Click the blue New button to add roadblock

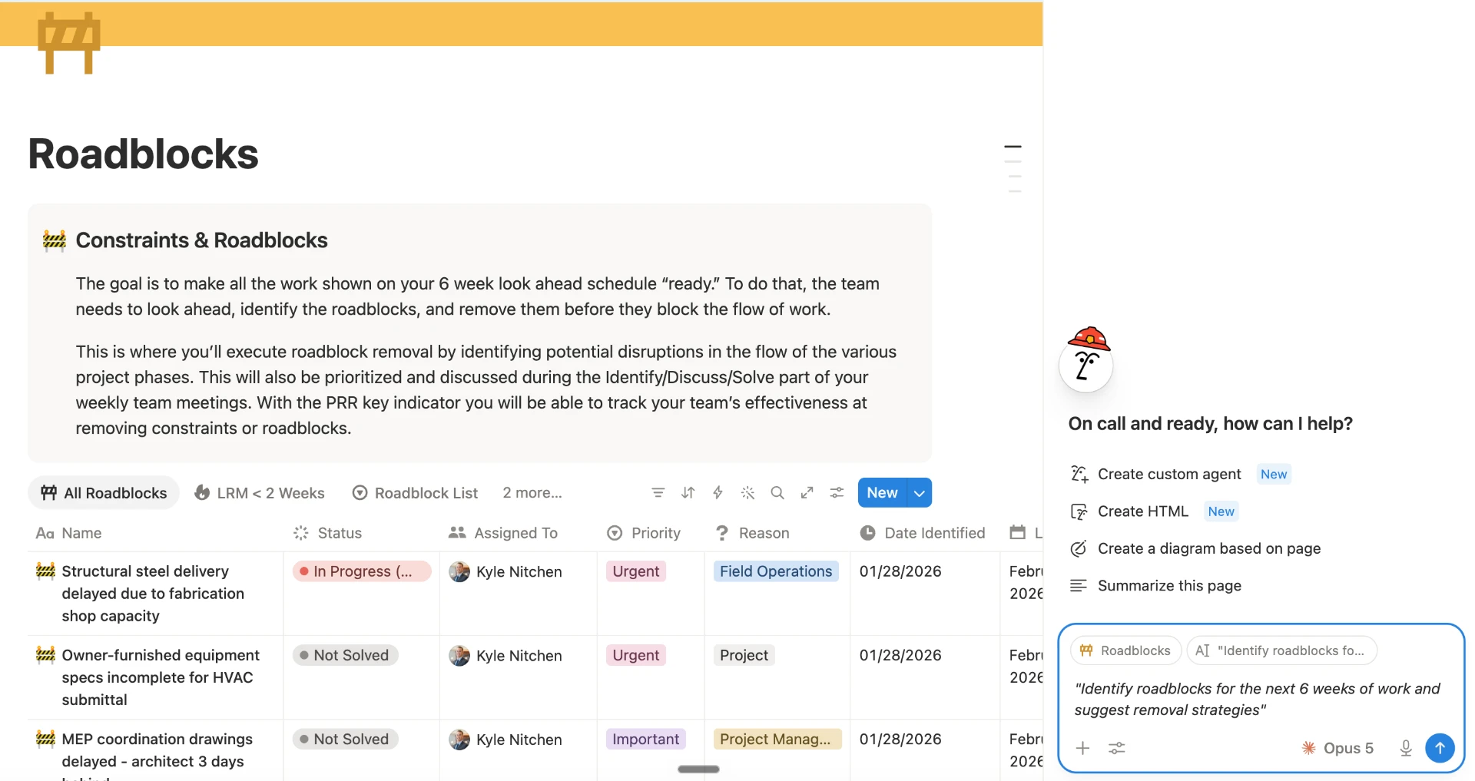point(883,493)
